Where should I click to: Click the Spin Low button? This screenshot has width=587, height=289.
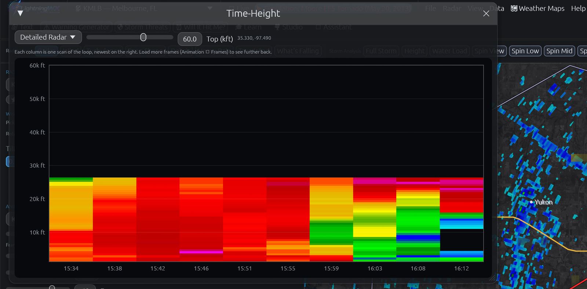click(x=525, y=51)
